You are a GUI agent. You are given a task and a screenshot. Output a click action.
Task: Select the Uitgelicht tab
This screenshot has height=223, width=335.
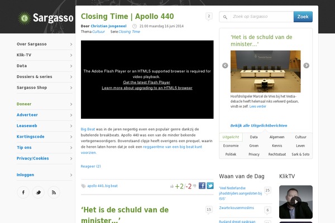pos(231,137)
